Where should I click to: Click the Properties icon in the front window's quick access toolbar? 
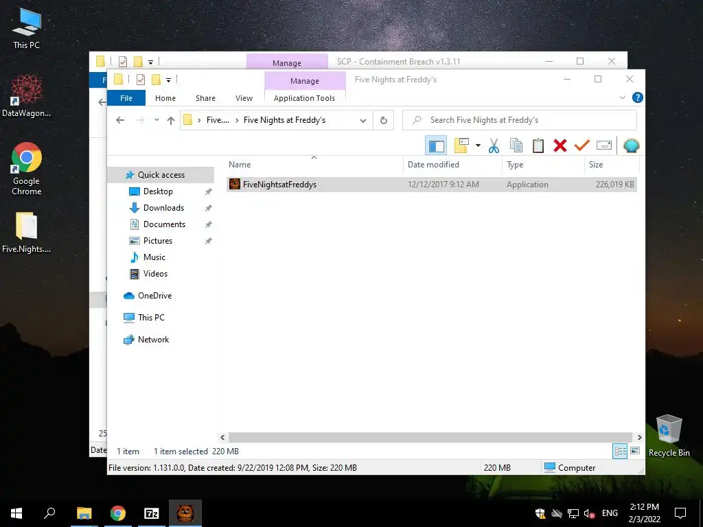pyautogui.click(x=140, y=80)
